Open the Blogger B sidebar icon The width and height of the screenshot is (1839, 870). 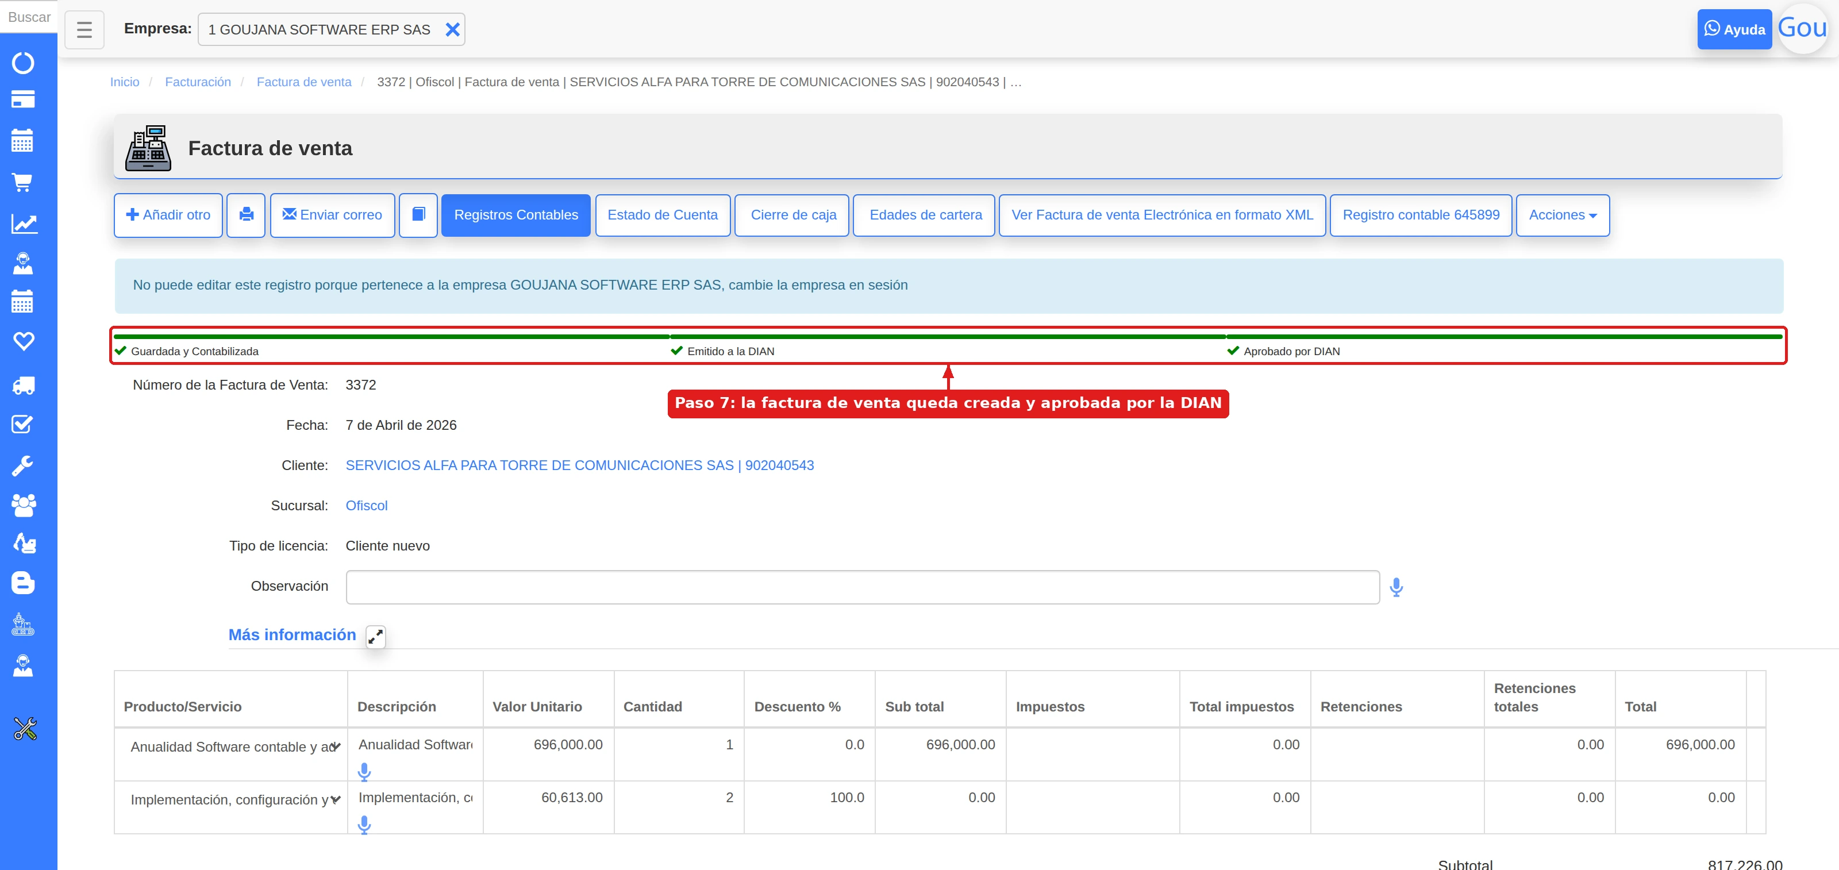point(23,583)
